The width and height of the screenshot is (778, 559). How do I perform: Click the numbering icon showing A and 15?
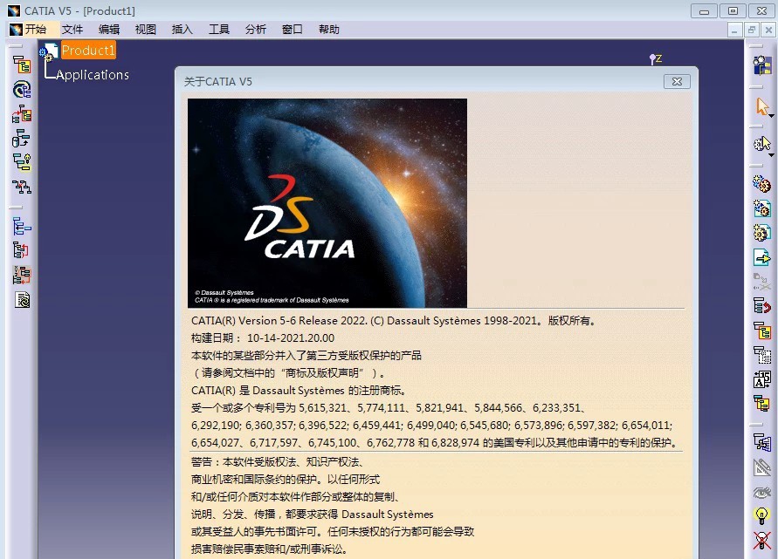tap(762, 379)
